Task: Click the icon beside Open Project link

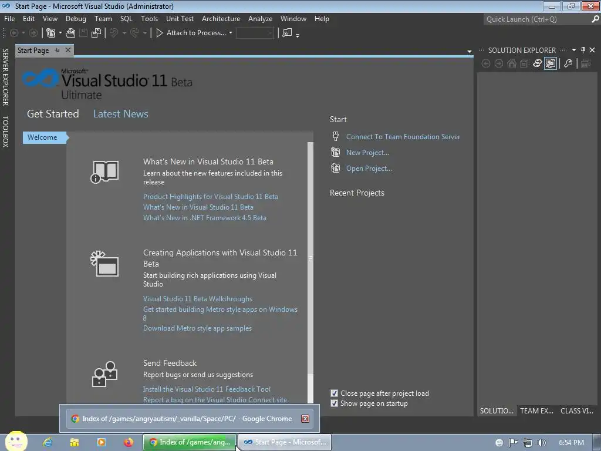Action: pos(335,168)
